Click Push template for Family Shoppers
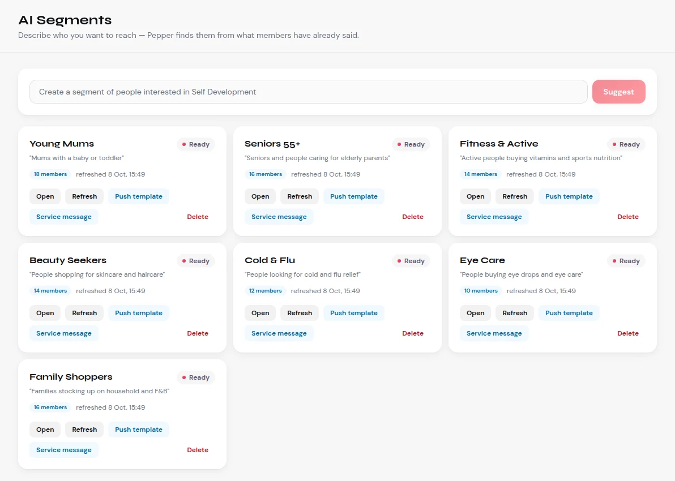The height and width of the screenshot is (481, 675). [139, 430]
